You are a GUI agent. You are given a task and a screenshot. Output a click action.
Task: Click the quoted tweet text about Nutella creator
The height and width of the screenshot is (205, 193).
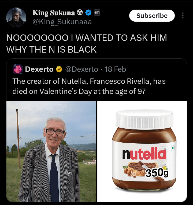tap(89, 86)
